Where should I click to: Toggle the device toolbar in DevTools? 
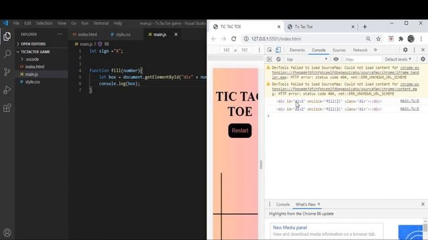tap(278, 50)
